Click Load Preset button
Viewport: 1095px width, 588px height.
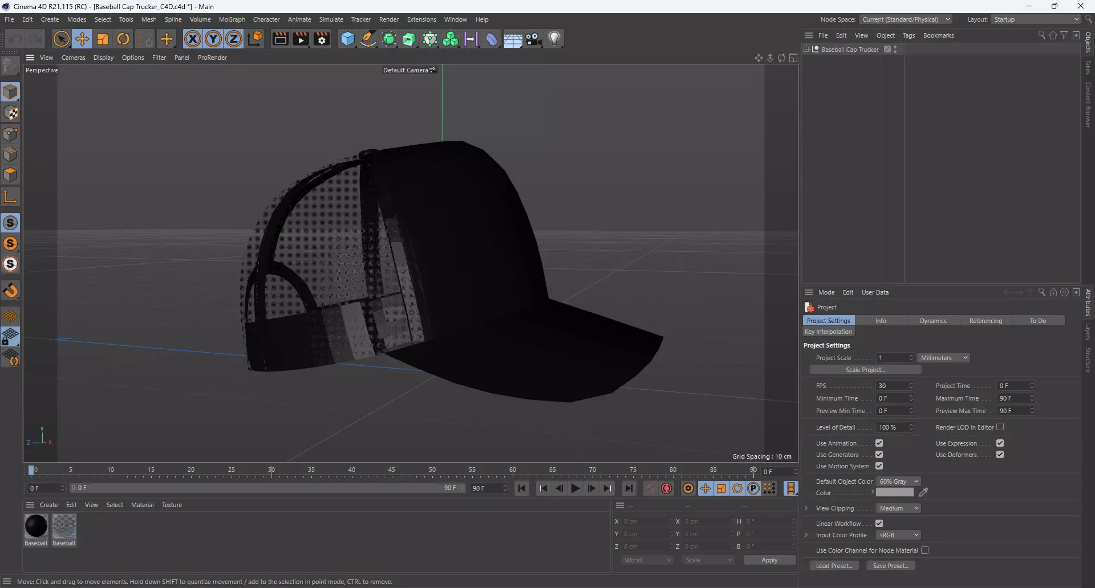pyautogui.click(x=834, y=566)
